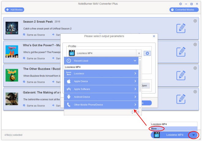
Task: Click the Apple Software app icon
Action: (x=69, y=89)
